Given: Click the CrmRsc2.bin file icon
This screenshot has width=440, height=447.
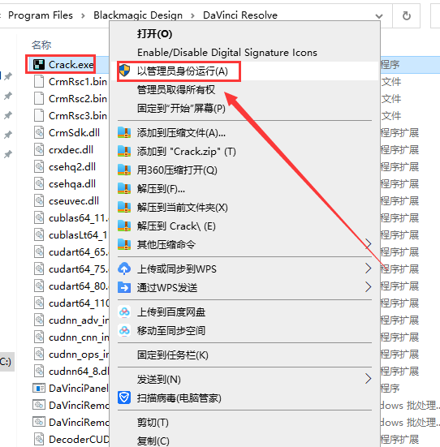Looking at the screenshot, I should coord(39,99).
